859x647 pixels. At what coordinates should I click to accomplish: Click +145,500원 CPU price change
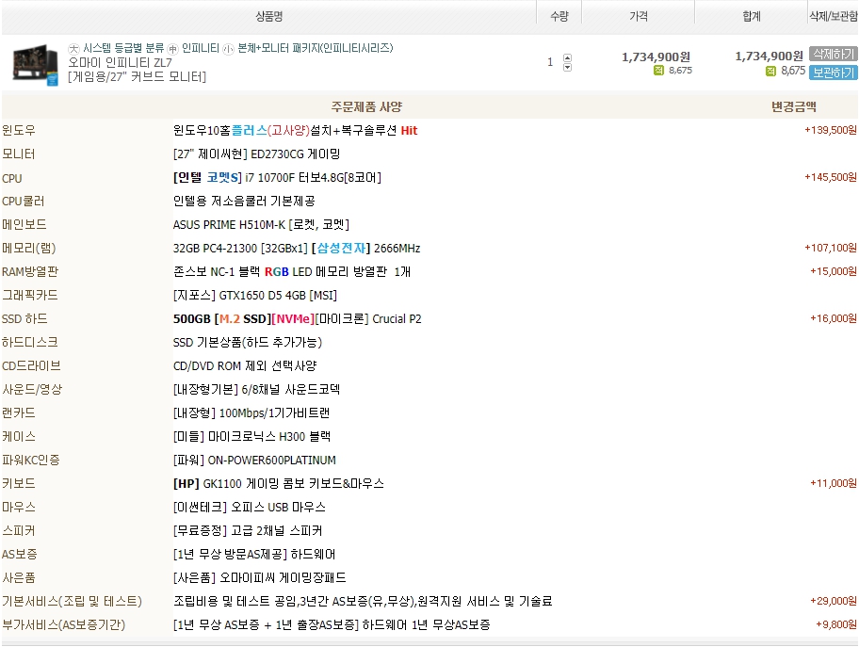click(830, 177)
